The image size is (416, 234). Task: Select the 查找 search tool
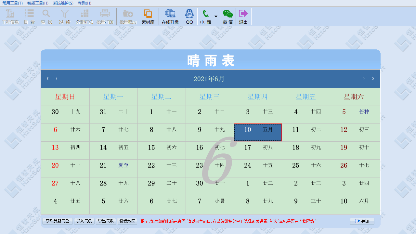[x=46, y=16]
